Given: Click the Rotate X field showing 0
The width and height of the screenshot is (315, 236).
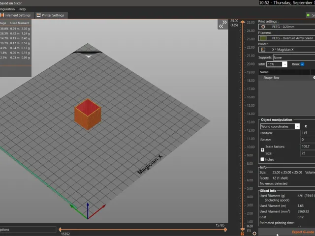Looking at the screenshot, I should click(308, 140).
